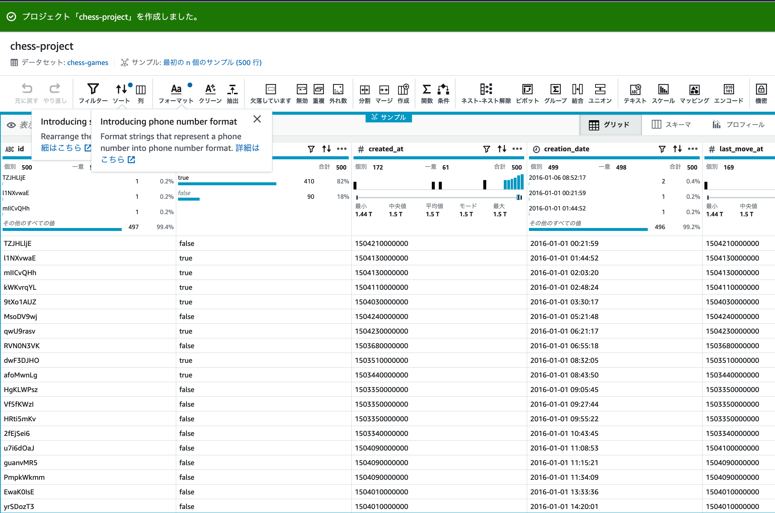The width and height of the screenshot is (775, 513).
Task: Toggle the filter icon on the created_at column
Action: click(x=487, y=149)
